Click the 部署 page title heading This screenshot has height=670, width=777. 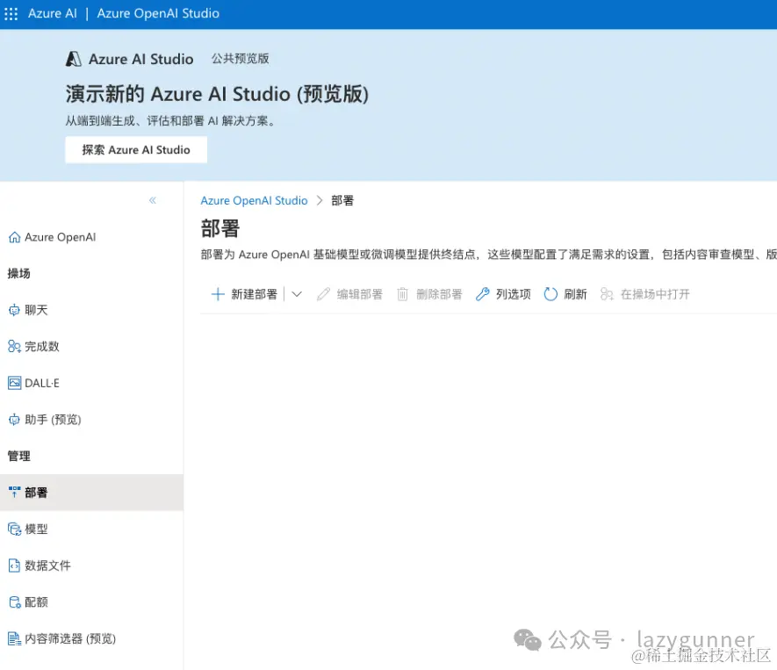(220, 229)
